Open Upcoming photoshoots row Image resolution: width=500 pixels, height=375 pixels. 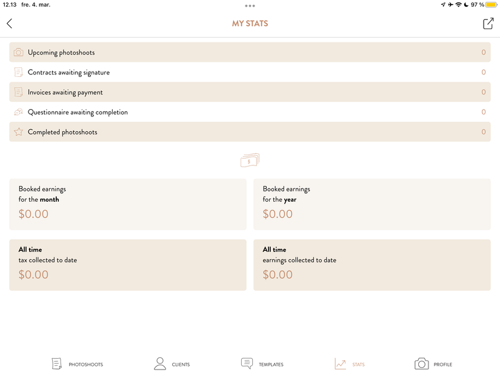[250, 53]
